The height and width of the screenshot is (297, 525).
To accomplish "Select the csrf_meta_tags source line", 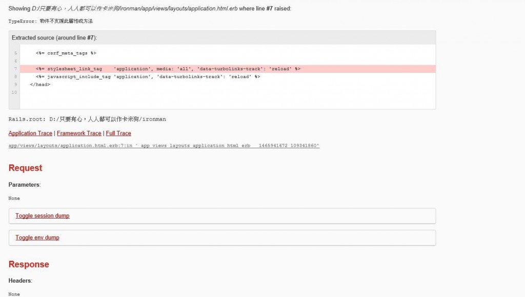I will coord(66,53).
